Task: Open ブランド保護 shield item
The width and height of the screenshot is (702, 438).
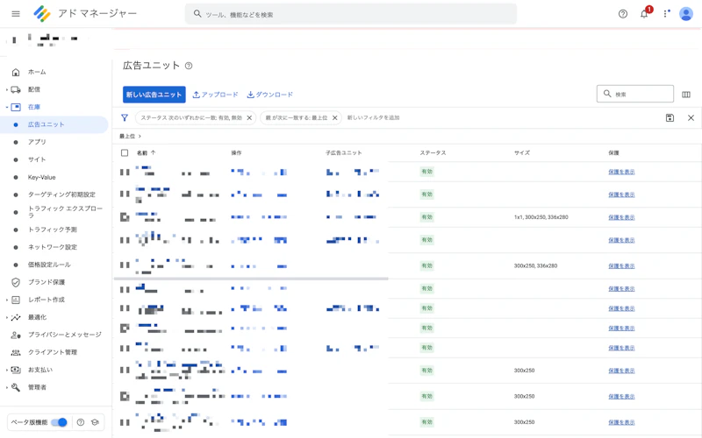Action: pyautogui.click(x=47, y=282)
